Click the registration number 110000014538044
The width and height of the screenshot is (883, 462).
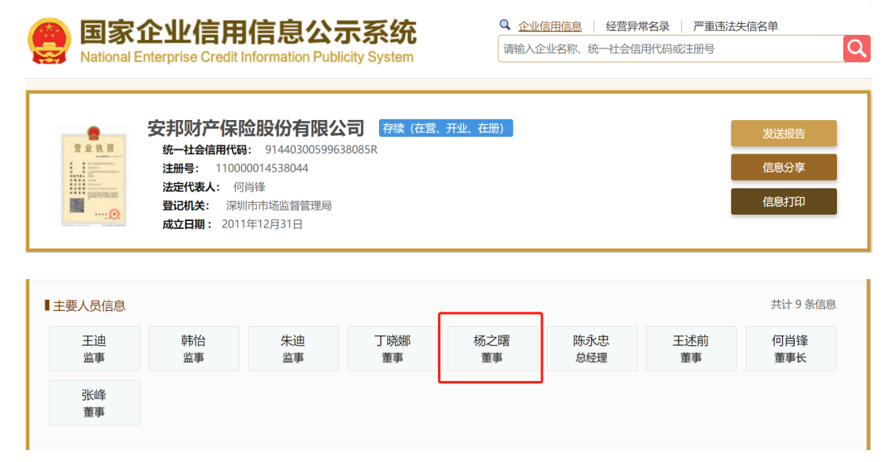pyautogui.click(x=261, y=169)
